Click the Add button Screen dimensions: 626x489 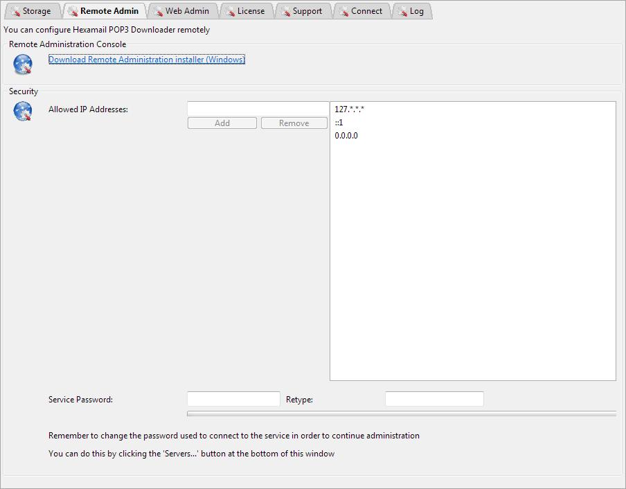(x=222, y=123)
